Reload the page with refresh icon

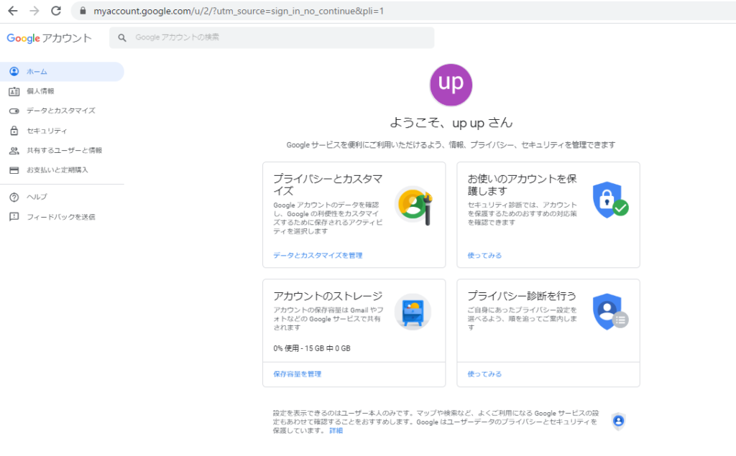pos(56,11)
